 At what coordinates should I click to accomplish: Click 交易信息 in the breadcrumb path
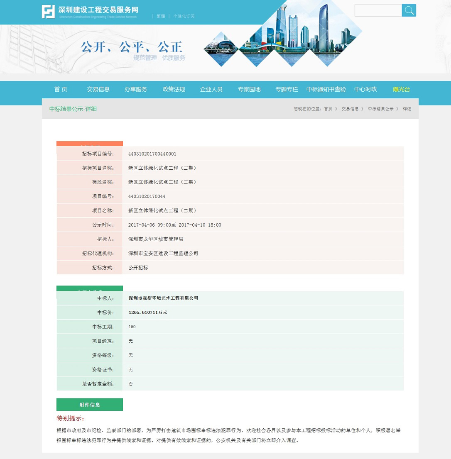pyautogui.click(x=350, y=109)
